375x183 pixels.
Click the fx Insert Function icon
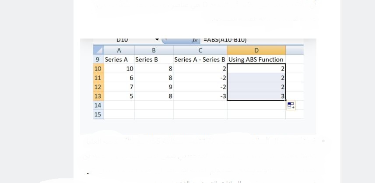(x=196, y=40)
